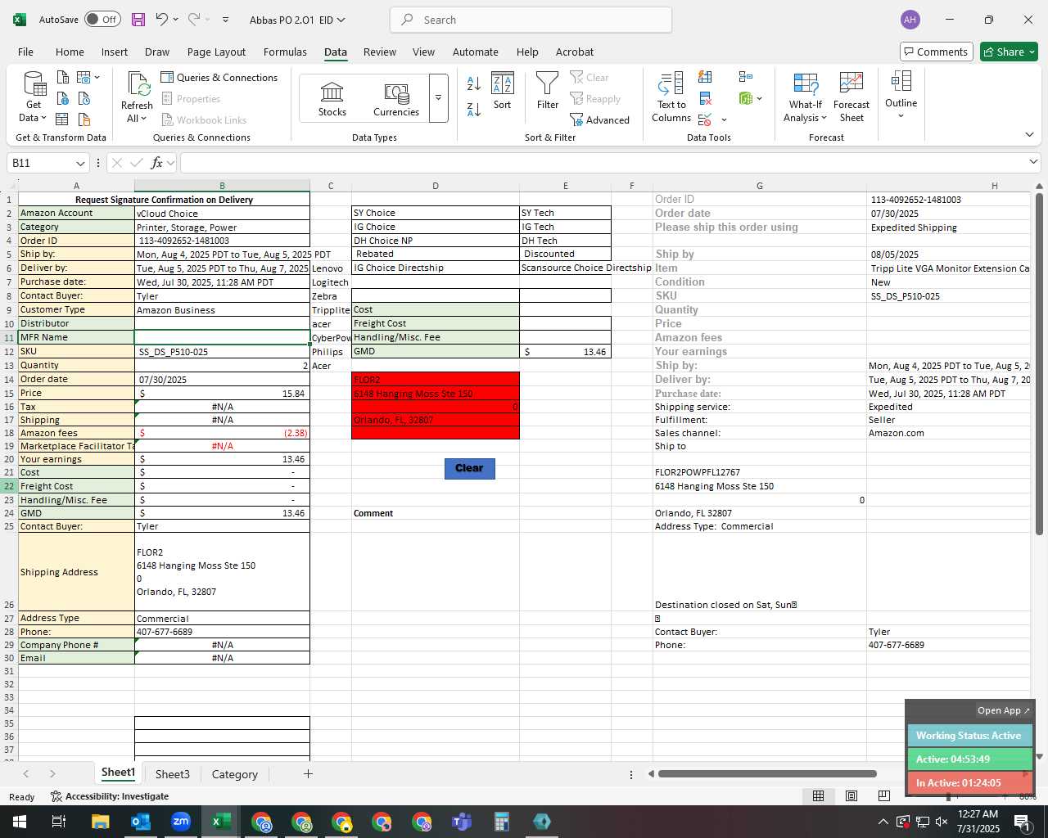The height and width of the screenshot is (838, 1048).
Task: Collapse the ribbon with the chevron
Action: point(1029,135)
